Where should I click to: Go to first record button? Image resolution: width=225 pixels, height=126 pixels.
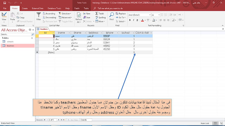(45, 120)
